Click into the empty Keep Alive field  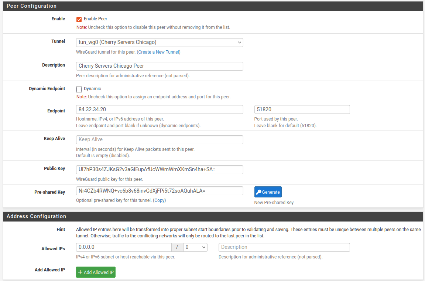160,140
